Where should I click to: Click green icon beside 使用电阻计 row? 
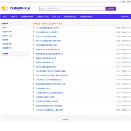click(33, 62)
